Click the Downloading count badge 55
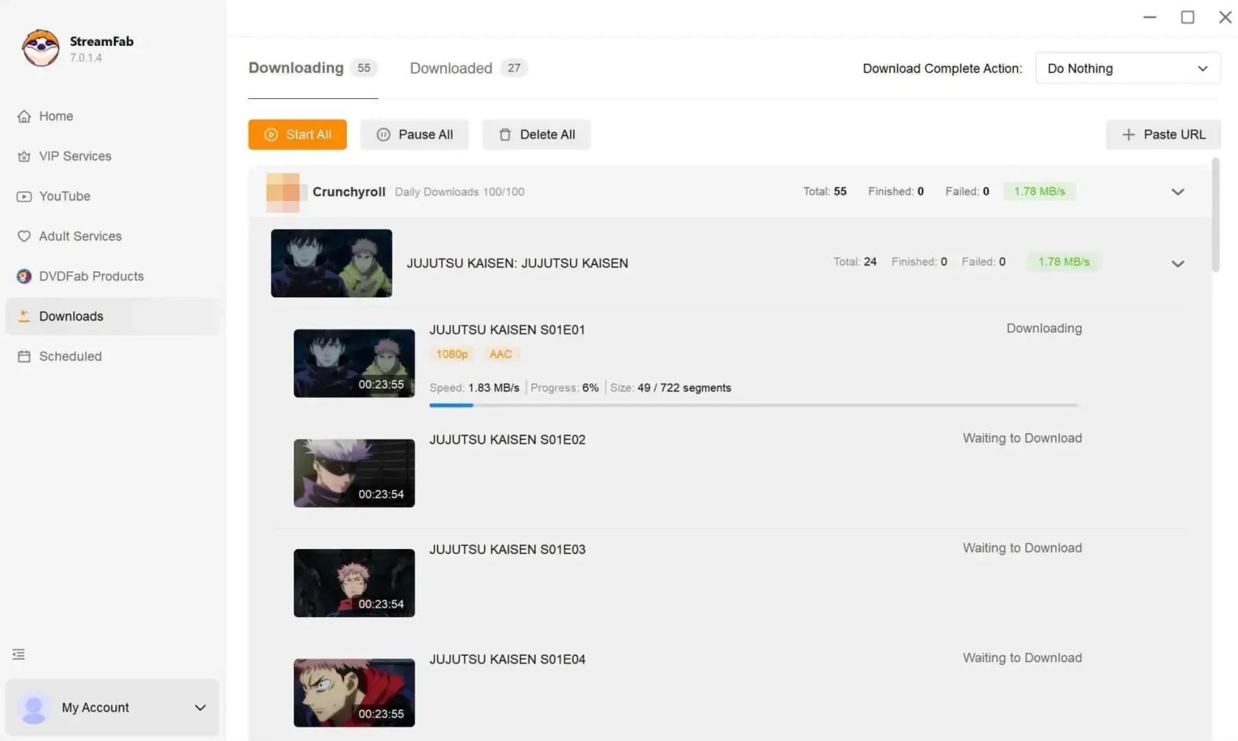The height and width of the screenshot is (741, 1238). [364, 68]
